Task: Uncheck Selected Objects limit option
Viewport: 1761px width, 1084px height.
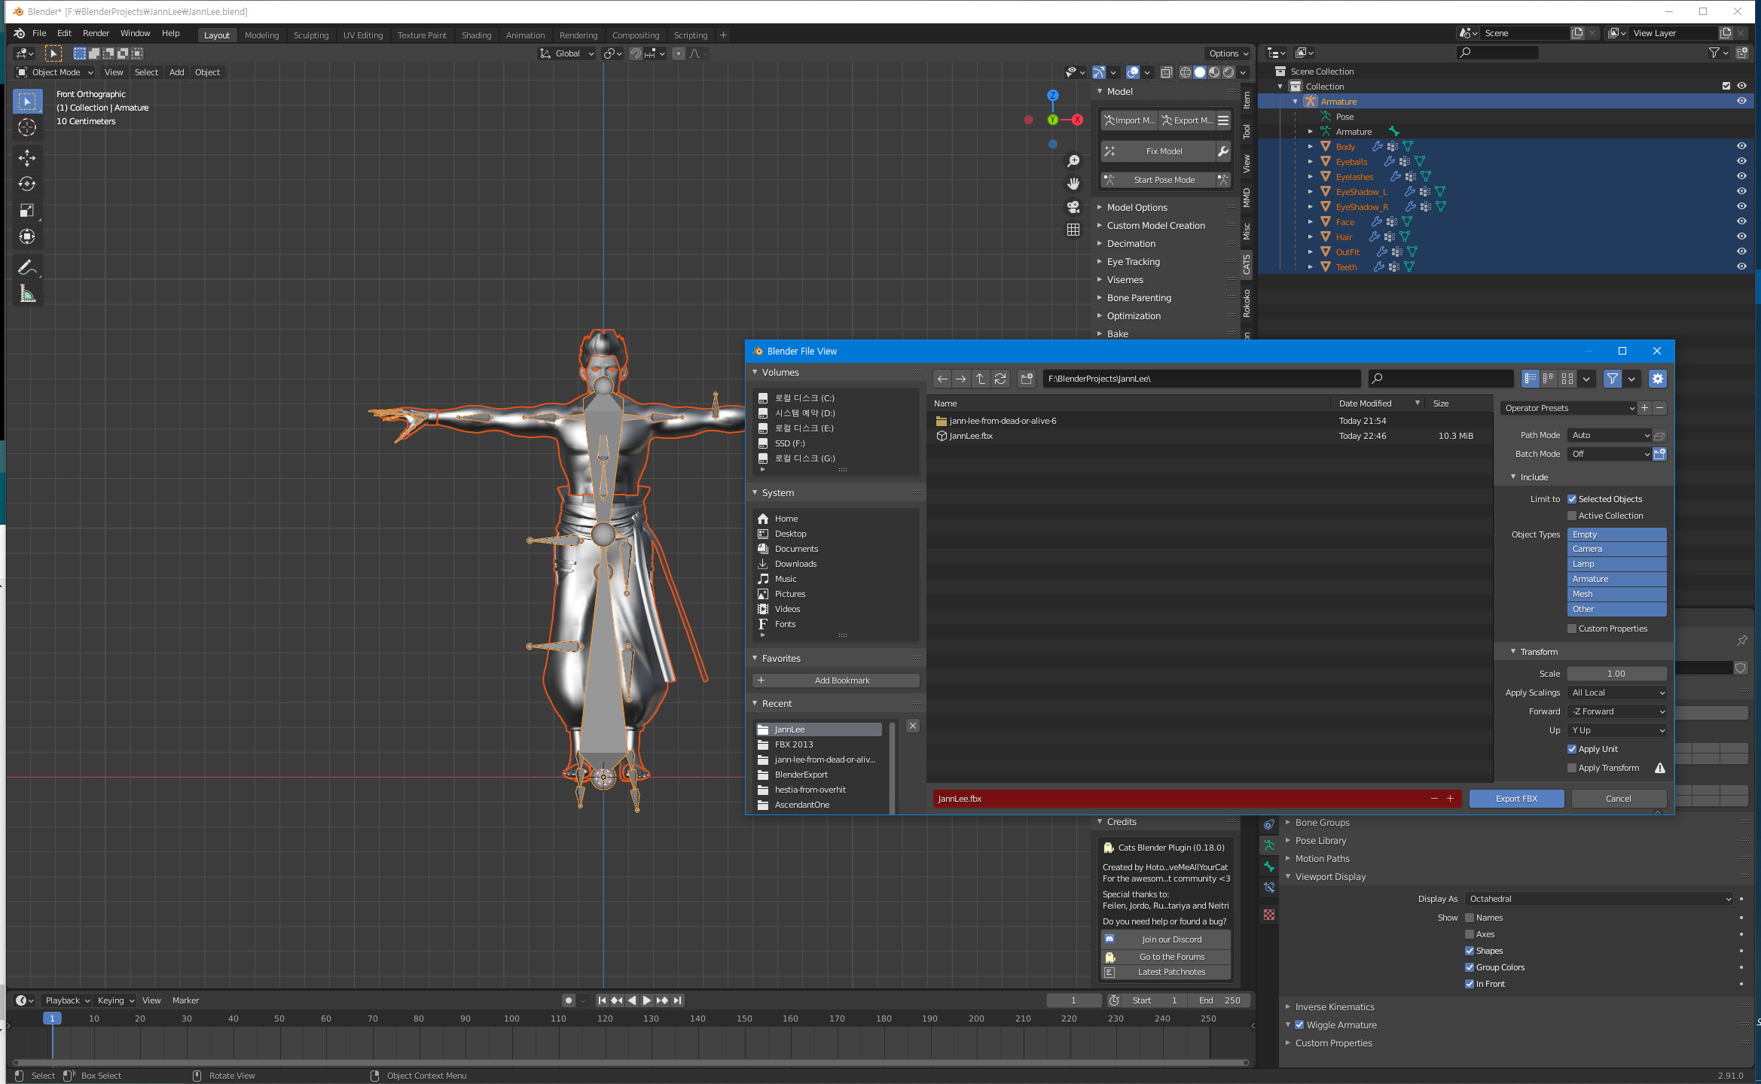Action: pyautogui.click(x=1572, y=499)
